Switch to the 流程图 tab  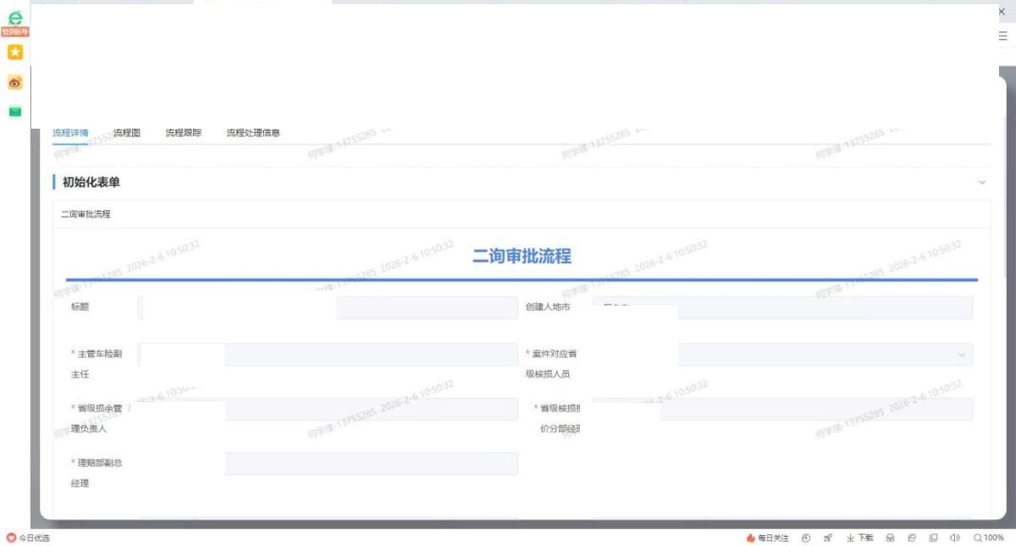tap(126, 133)
